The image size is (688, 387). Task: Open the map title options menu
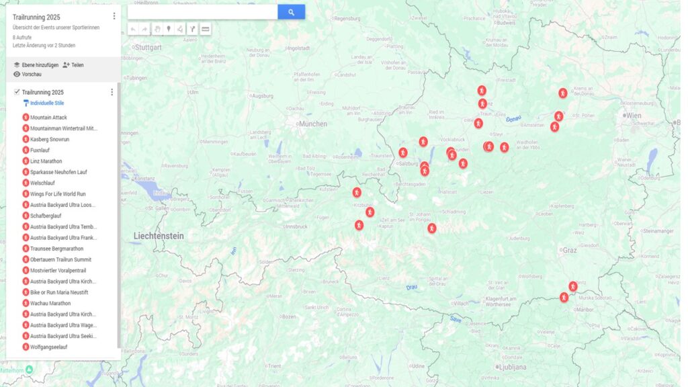(x=114, y=16)
